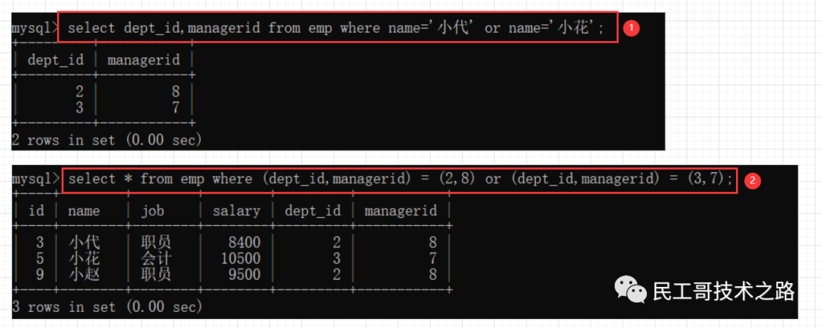Click managerid 8 in the 小赵 row
This screenshot has height=328, width=822.
432,274
